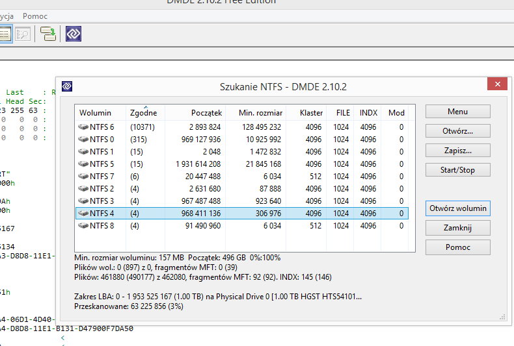Click min size value 923 640

click(269, 201)
